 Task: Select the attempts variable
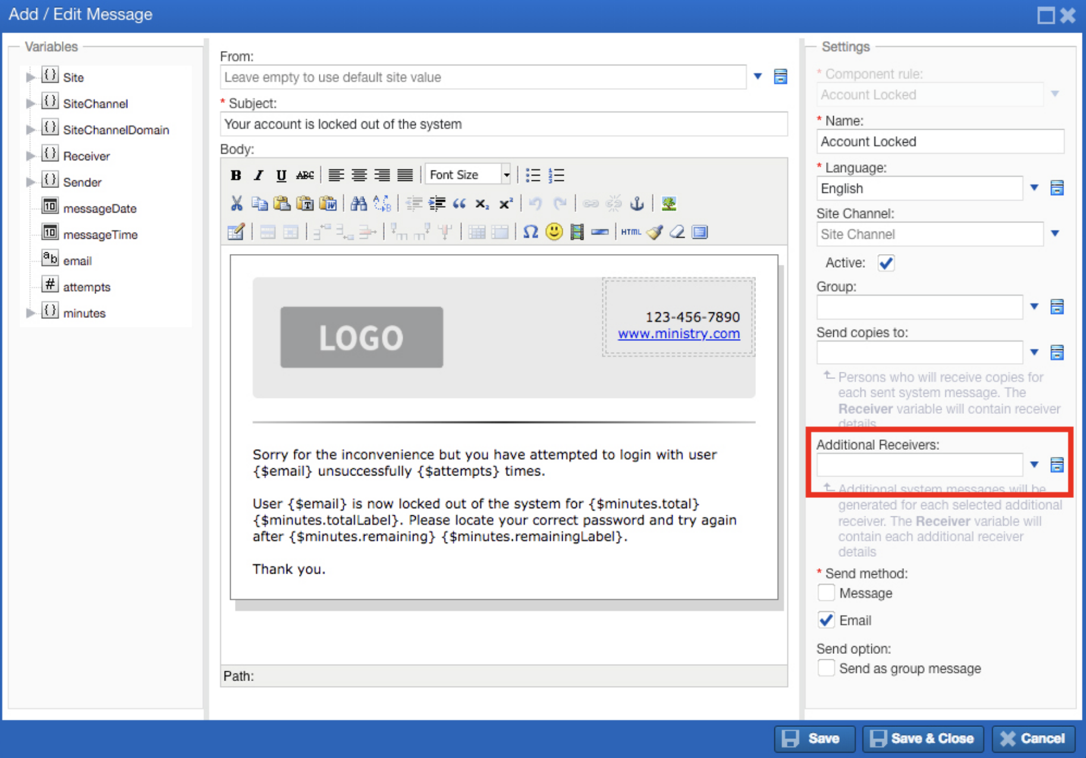[87, 287]
